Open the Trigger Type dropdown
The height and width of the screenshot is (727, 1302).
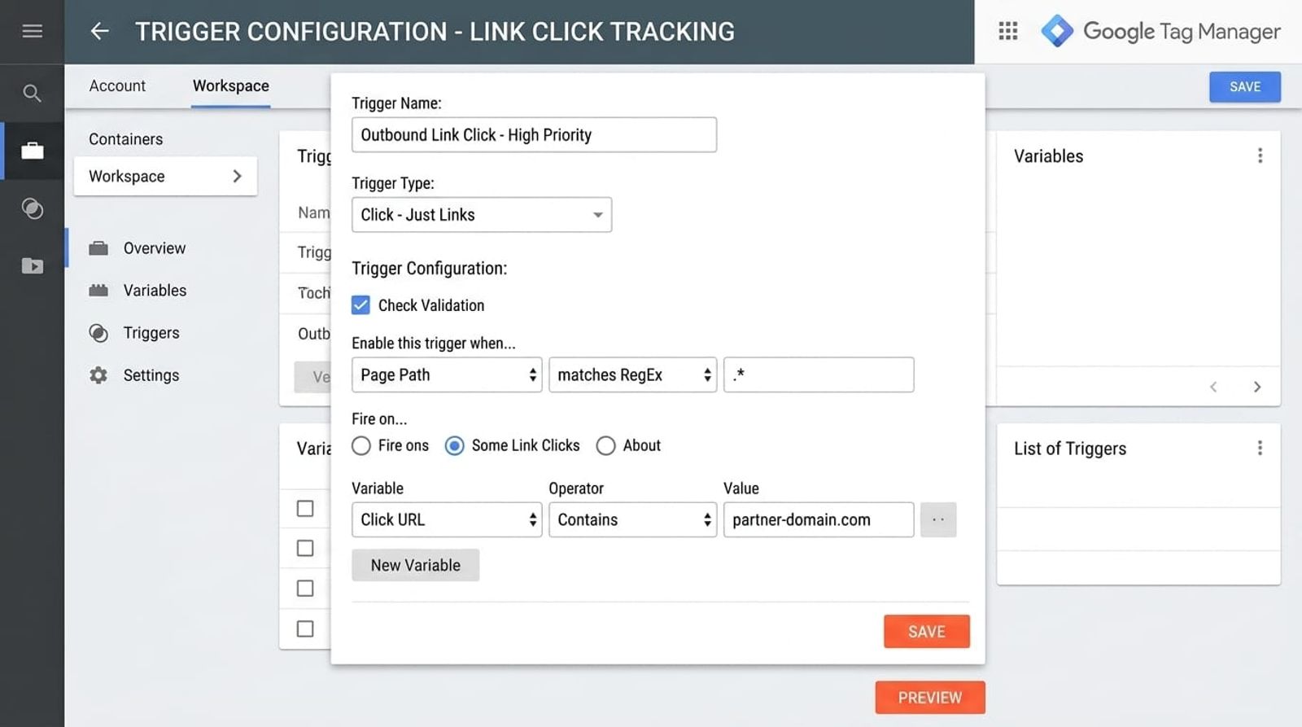pos(482,215)
